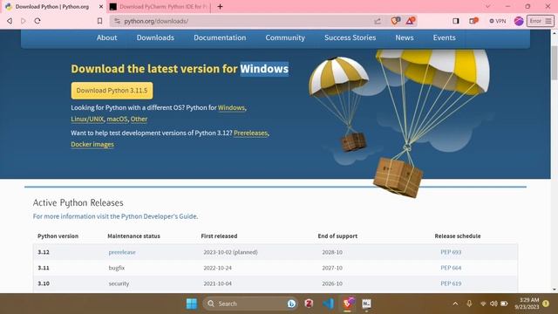Open the Wi-Fi network tray icon
The height and width of the screenshot is (314, 558).
coord(483,304)
